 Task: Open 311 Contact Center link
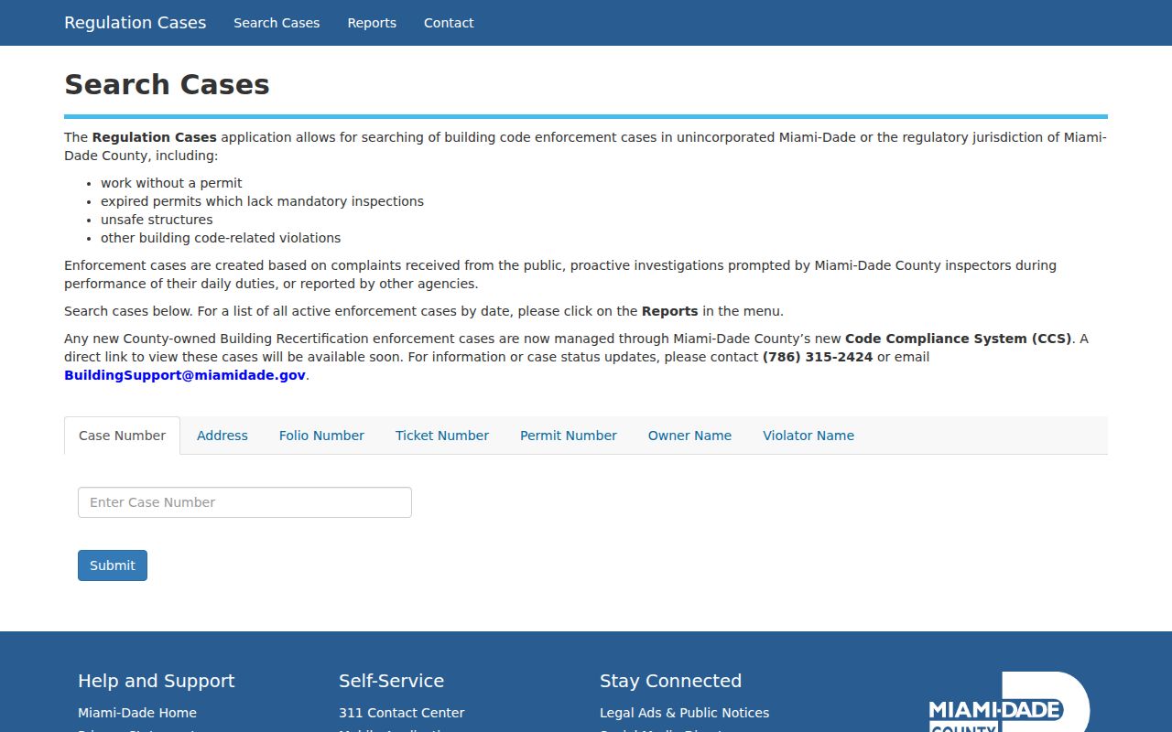401,713
